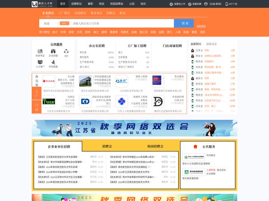Switch to the 办公室 side tab
Screen dimensions: 269x201
37,80
